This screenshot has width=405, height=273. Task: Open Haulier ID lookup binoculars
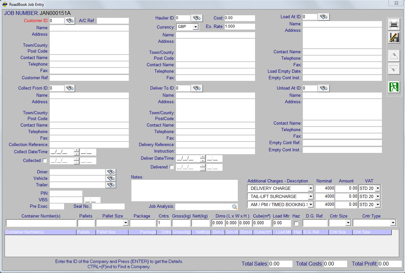[197, 18]
